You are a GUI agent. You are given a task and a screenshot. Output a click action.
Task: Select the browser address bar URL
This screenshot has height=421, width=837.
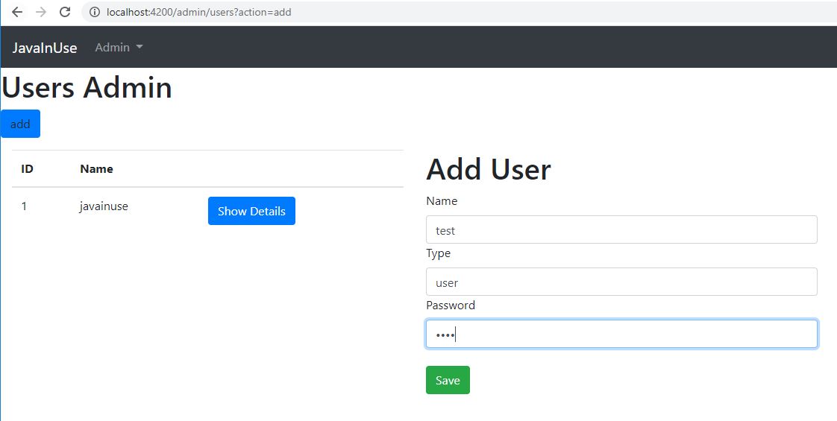coord(199,12)
